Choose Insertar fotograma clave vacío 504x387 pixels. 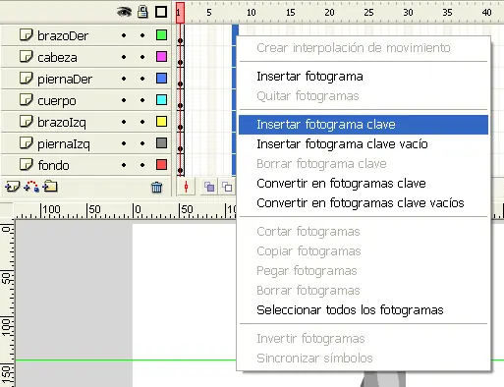(x=364, y=144)
